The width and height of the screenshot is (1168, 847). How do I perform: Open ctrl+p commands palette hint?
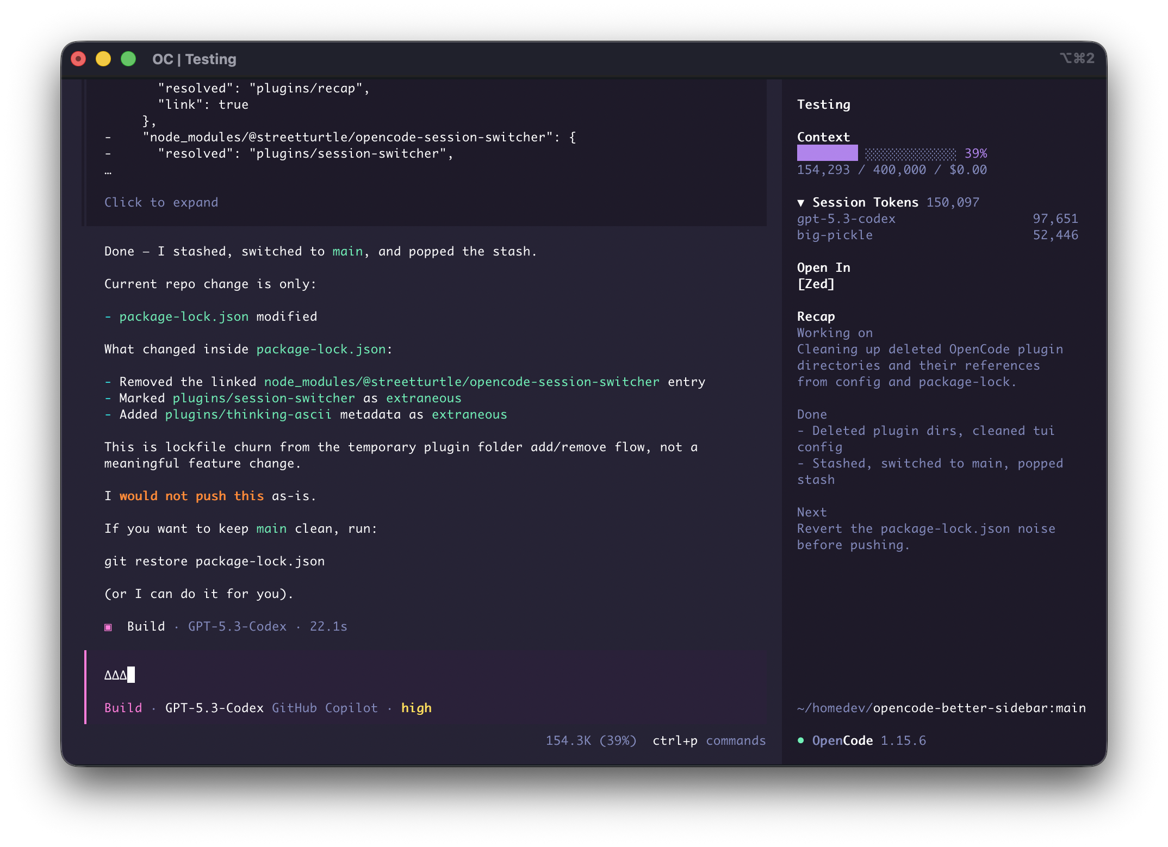[709, 740]
